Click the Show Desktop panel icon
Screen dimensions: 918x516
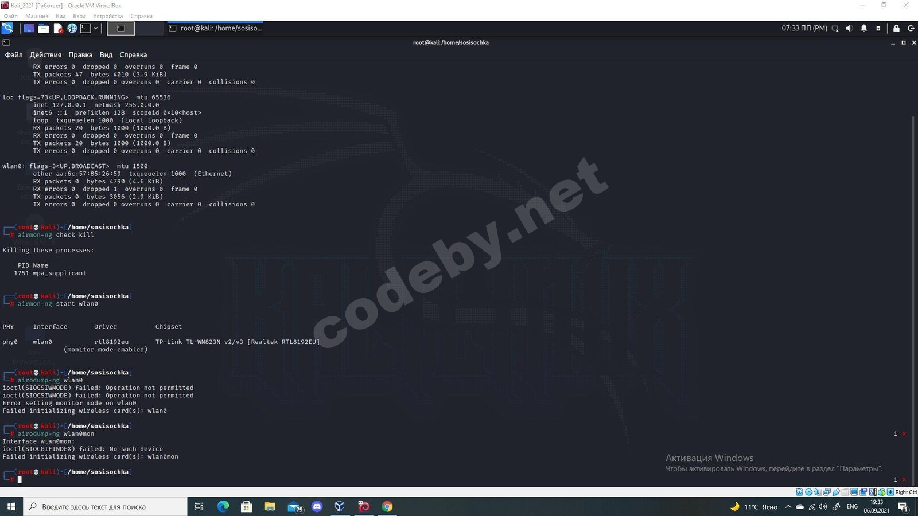point(29,28)
